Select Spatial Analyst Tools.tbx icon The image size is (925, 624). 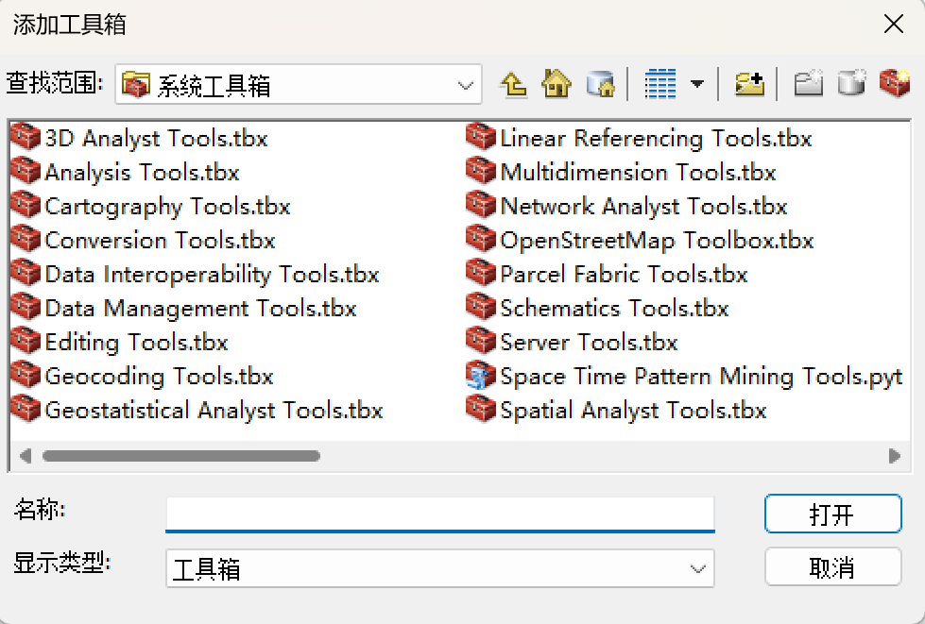pyautogui.click(x=481, y=410)
